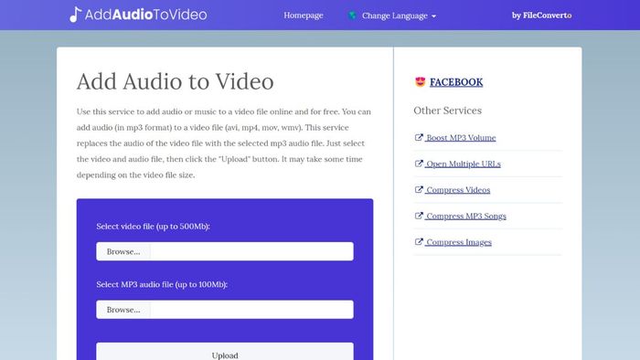The width and height of the screenshot is (640, 360).
Task: Click the Select MP3 audio file (up to 100Mb) label
Action: (x=162, y=284)
